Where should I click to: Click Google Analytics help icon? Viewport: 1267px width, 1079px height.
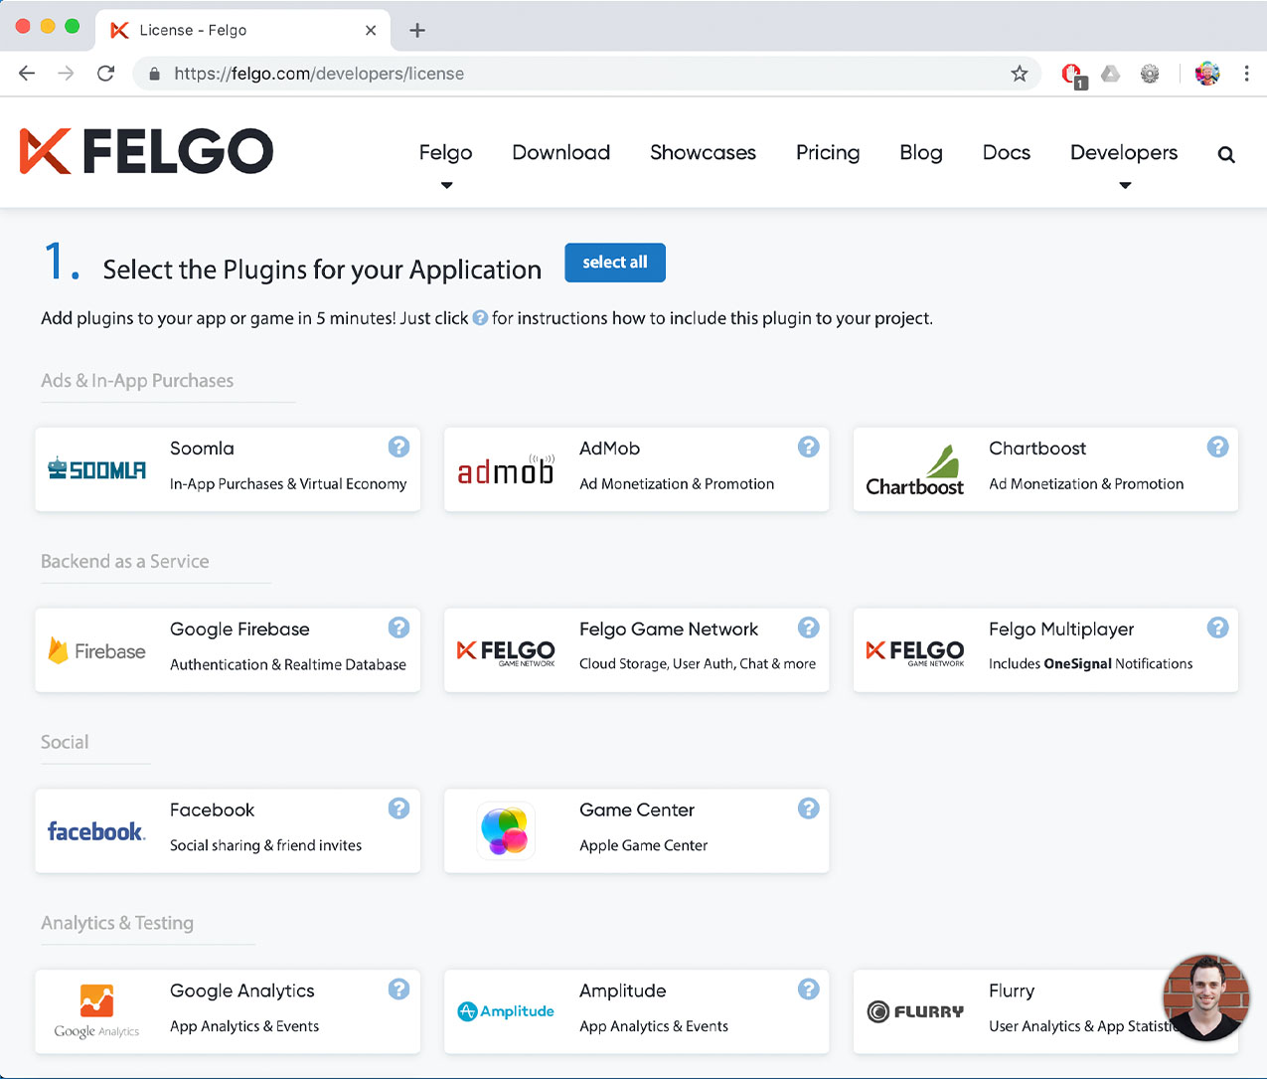(x=398, y=989)
